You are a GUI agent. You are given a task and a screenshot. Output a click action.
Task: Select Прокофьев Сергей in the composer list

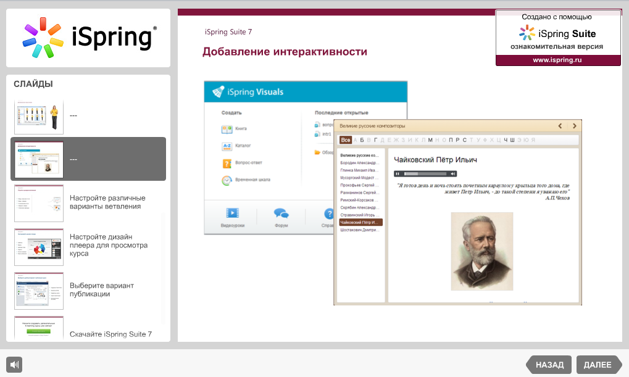tap(360, 185)
